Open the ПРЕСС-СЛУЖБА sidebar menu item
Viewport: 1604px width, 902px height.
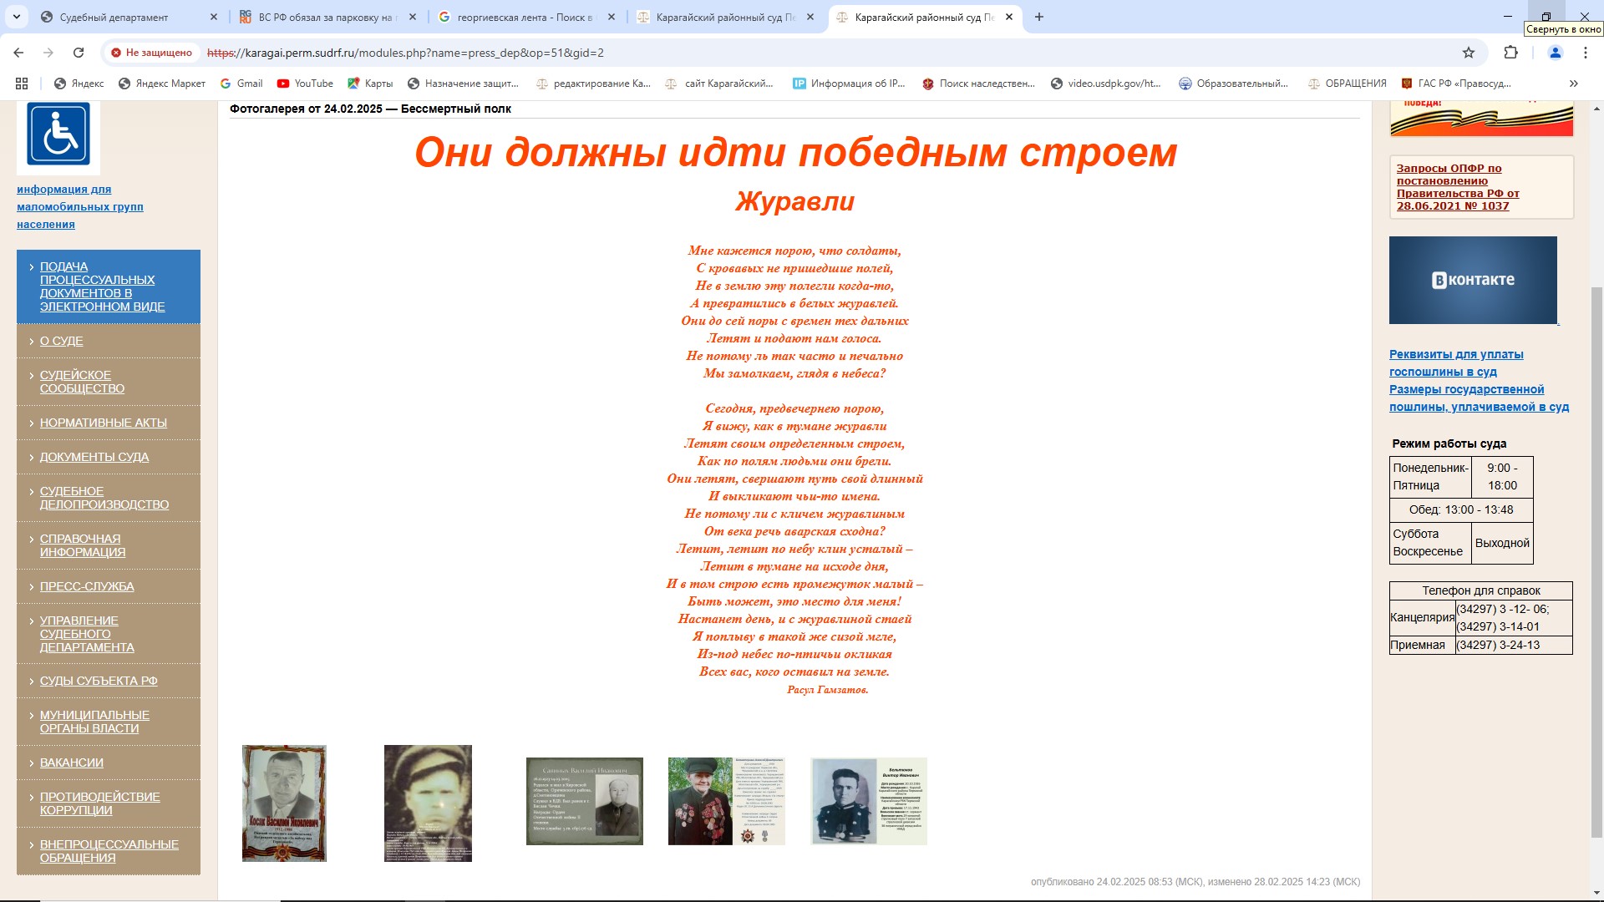click(x=87, y=586)
